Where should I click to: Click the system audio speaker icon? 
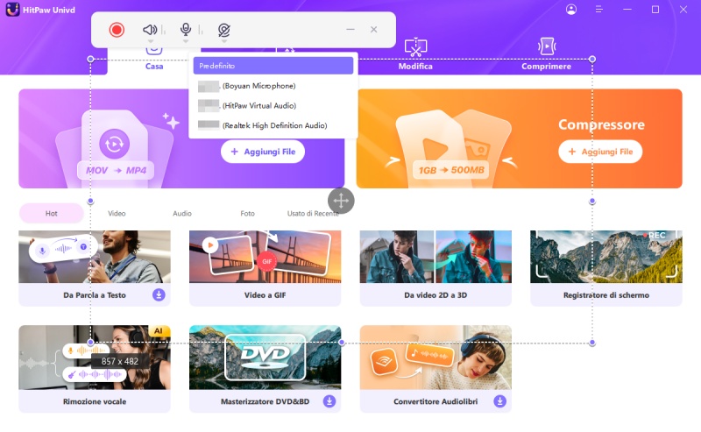pyautogui.click(x=150, y=30)
